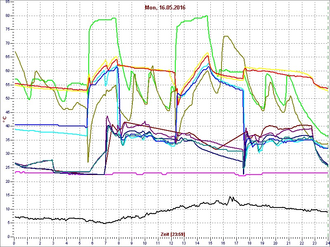Click hour 12 on the time axis
This screenshot has width=330, height=247.
171,243
